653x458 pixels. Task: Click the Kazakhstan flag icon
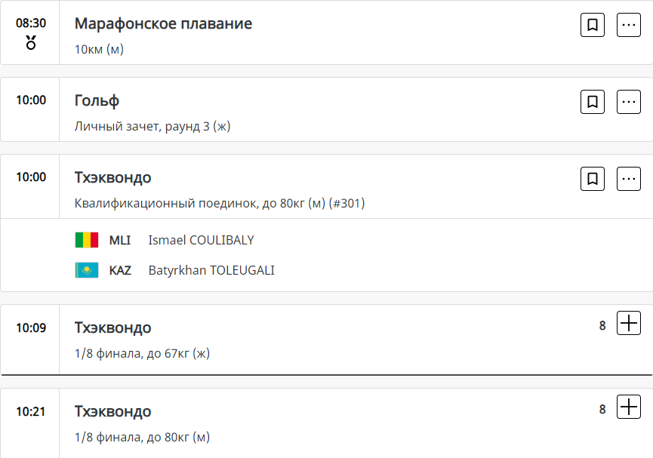pos(87,270)
